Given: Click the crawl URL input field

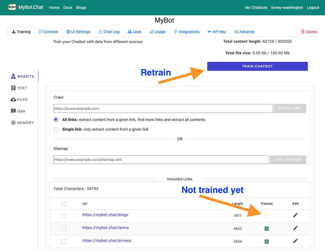Looking at the screenshot, I should [163, 108].
